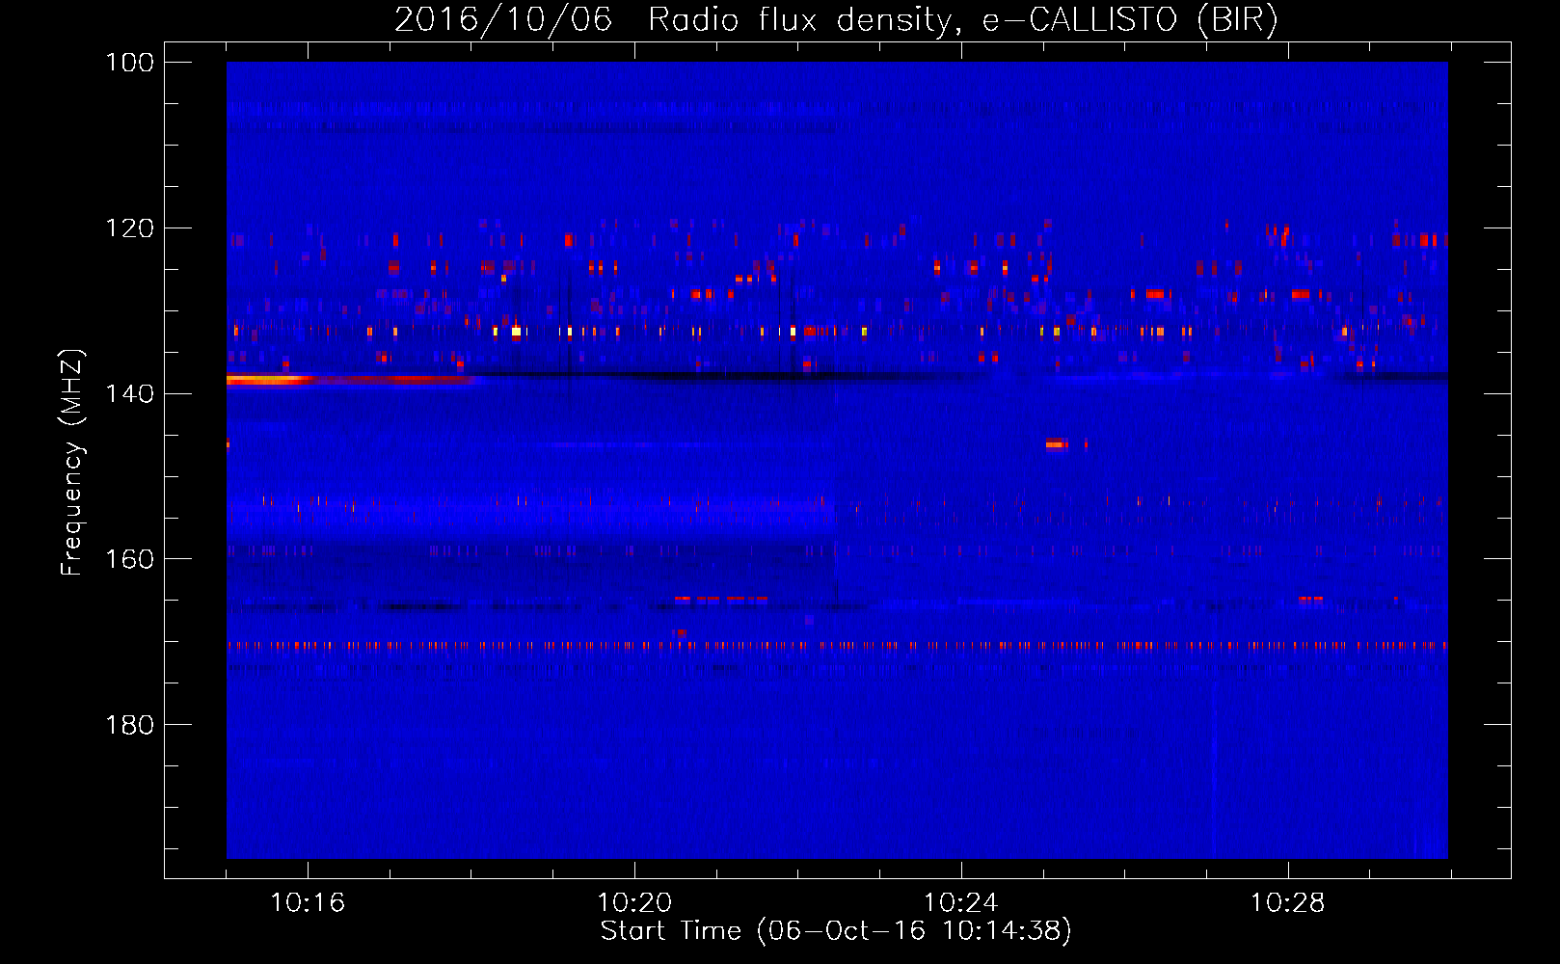Select the 100 frequency tick label

(131, 63)
